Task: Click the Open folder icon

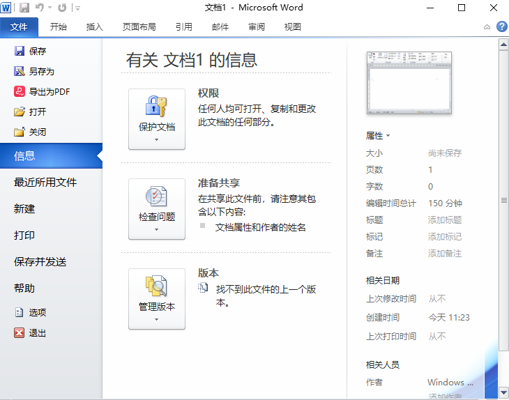Action: (20, 111)
